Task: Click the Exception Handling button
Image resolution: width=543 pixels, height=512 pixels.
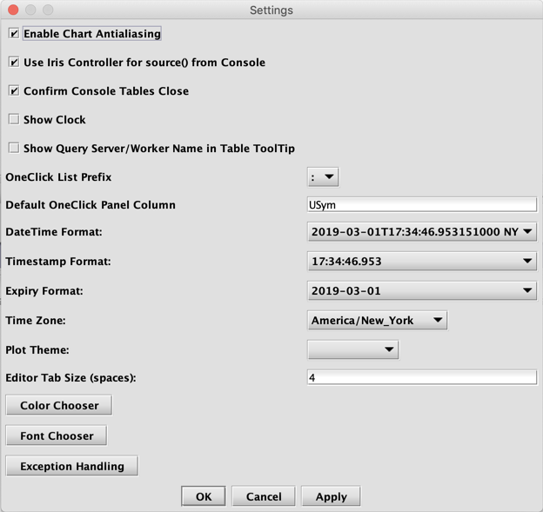Action: (72, 466)
